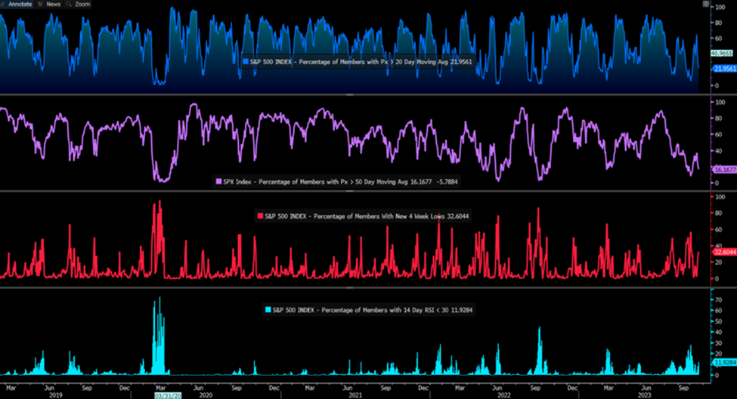Open the News toolbar item
The image size is (737, 399).
pos(53,4)
